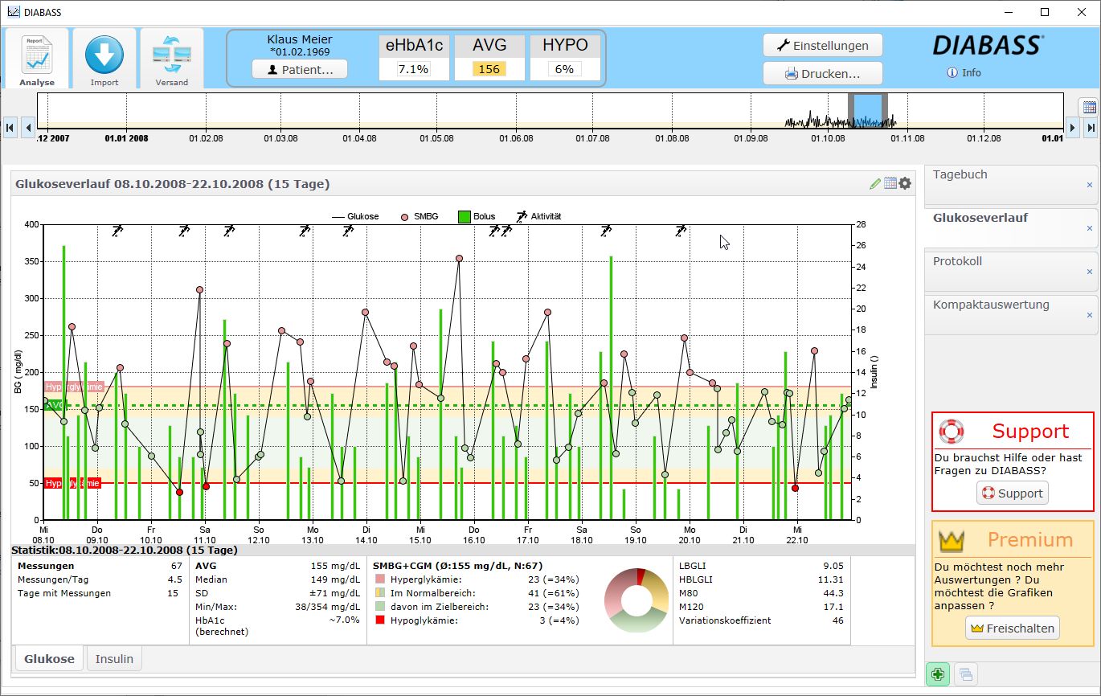The image size is (1101, 696).
Task: Open date picker calendar beside timeline
Action: 1088,108
